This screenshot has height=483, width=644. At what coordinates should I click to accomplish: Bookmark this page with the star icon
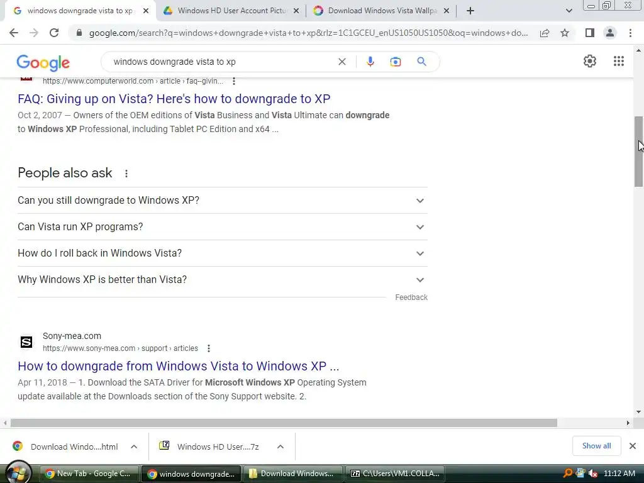click(x=565, y=33)
